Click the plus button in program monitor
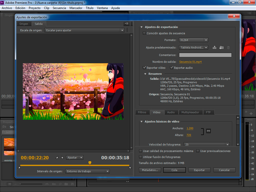 [x=251, y=113]
